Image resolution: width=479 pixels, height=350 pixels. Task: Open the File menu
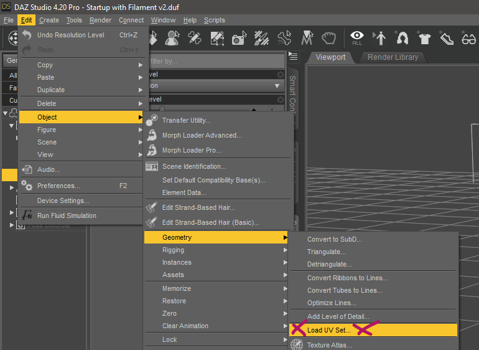(9, 20)
